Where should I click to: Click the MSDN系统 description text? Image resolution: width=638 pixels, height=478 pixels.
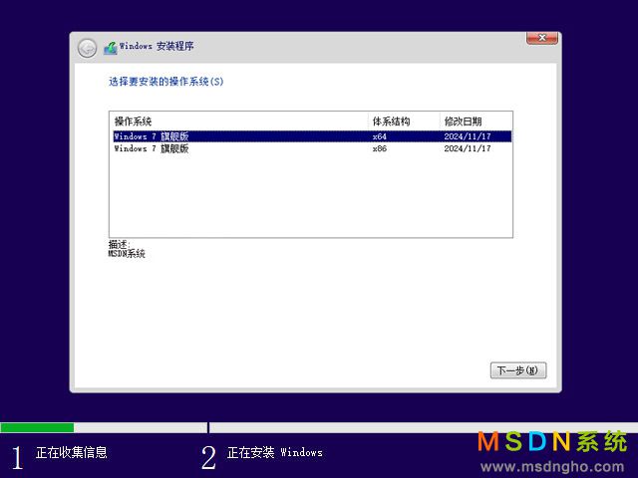[x=127, y=254]
